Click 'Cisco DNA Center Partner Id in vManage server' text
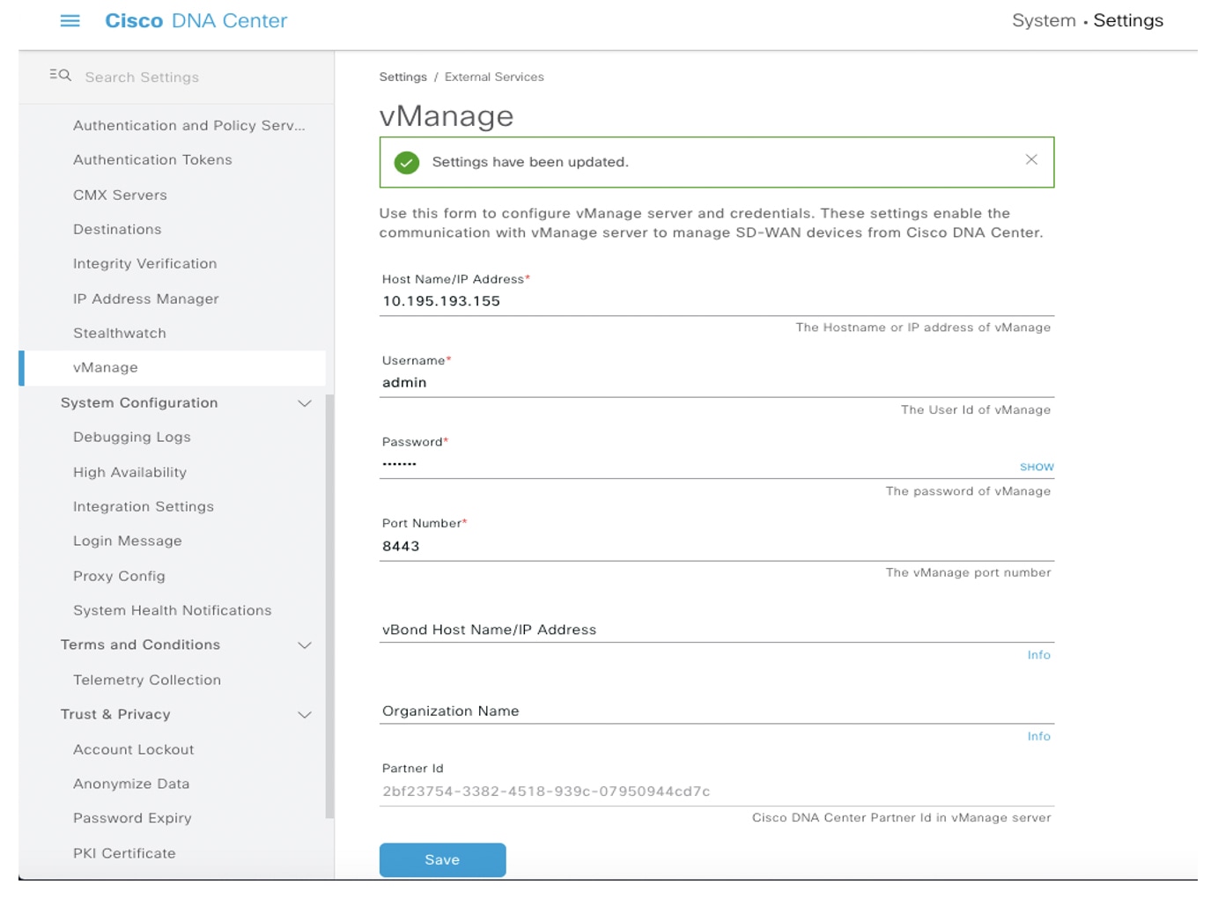1218x899 pixels. (901, 818)
